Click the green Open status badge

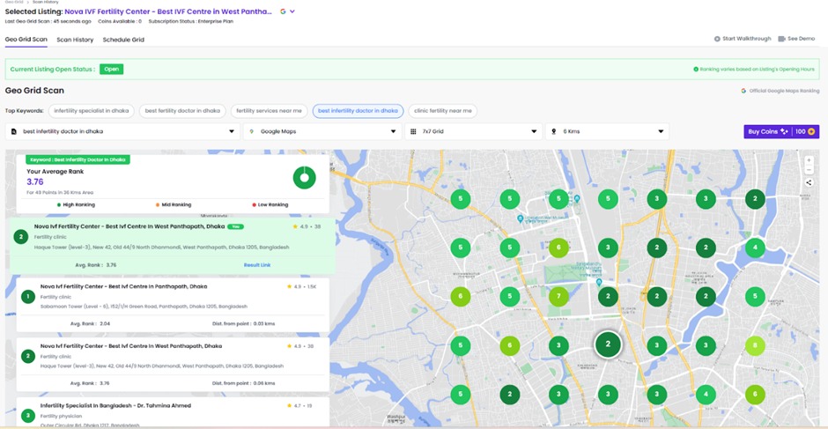(111, 70)
